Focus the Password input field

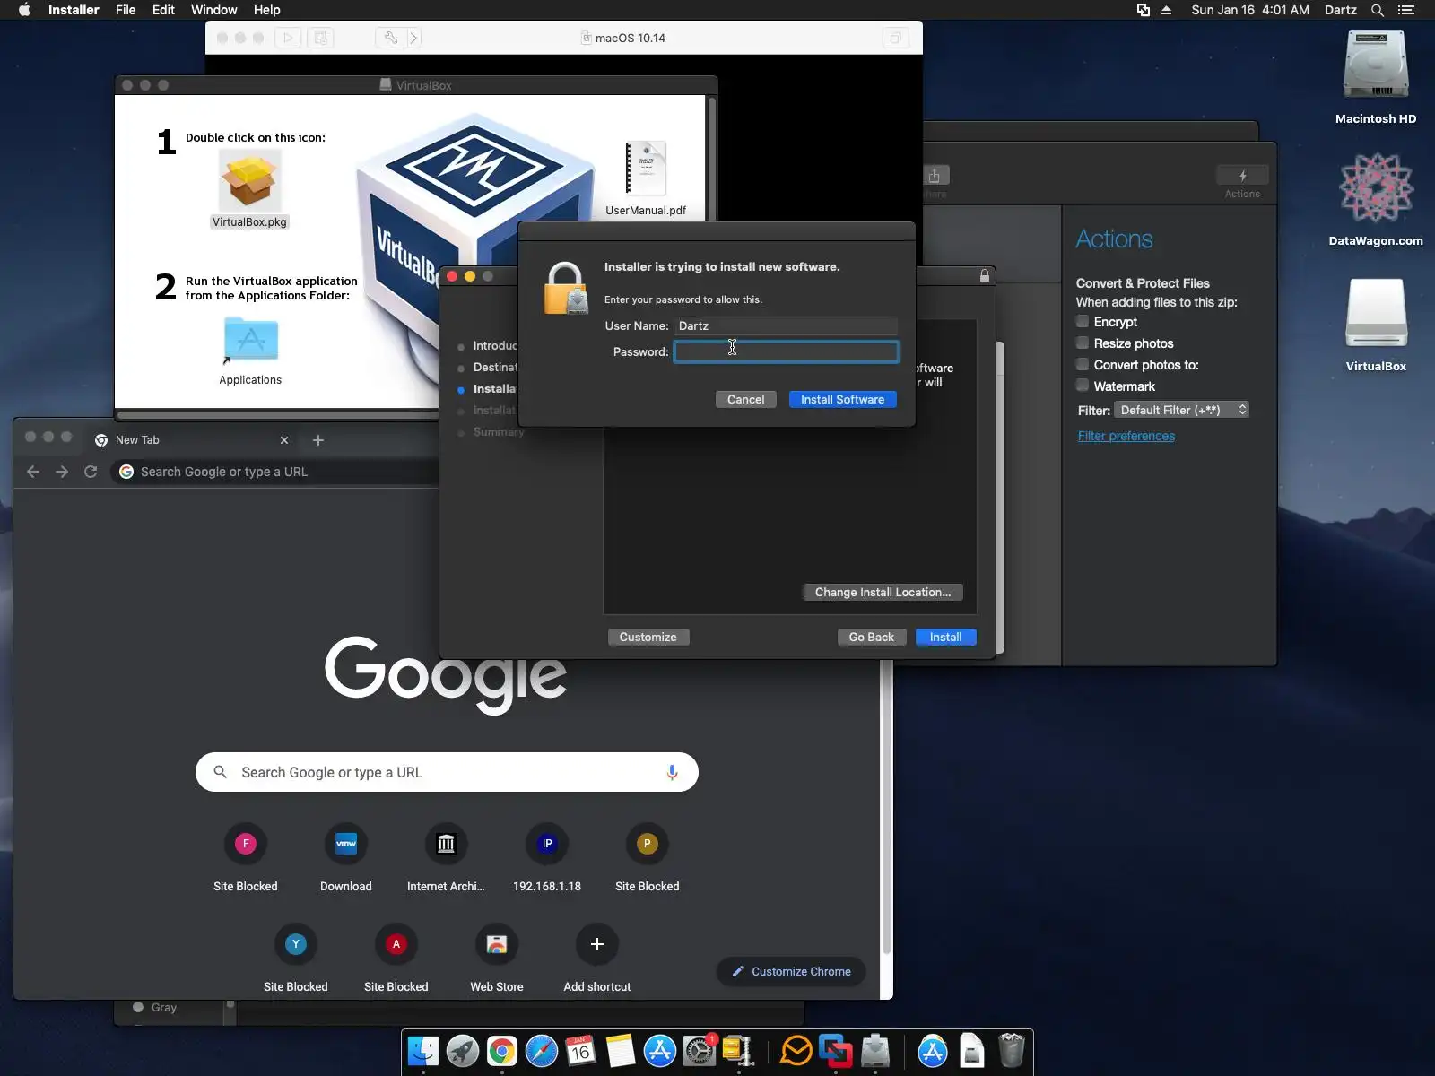(x=786, y=351)
